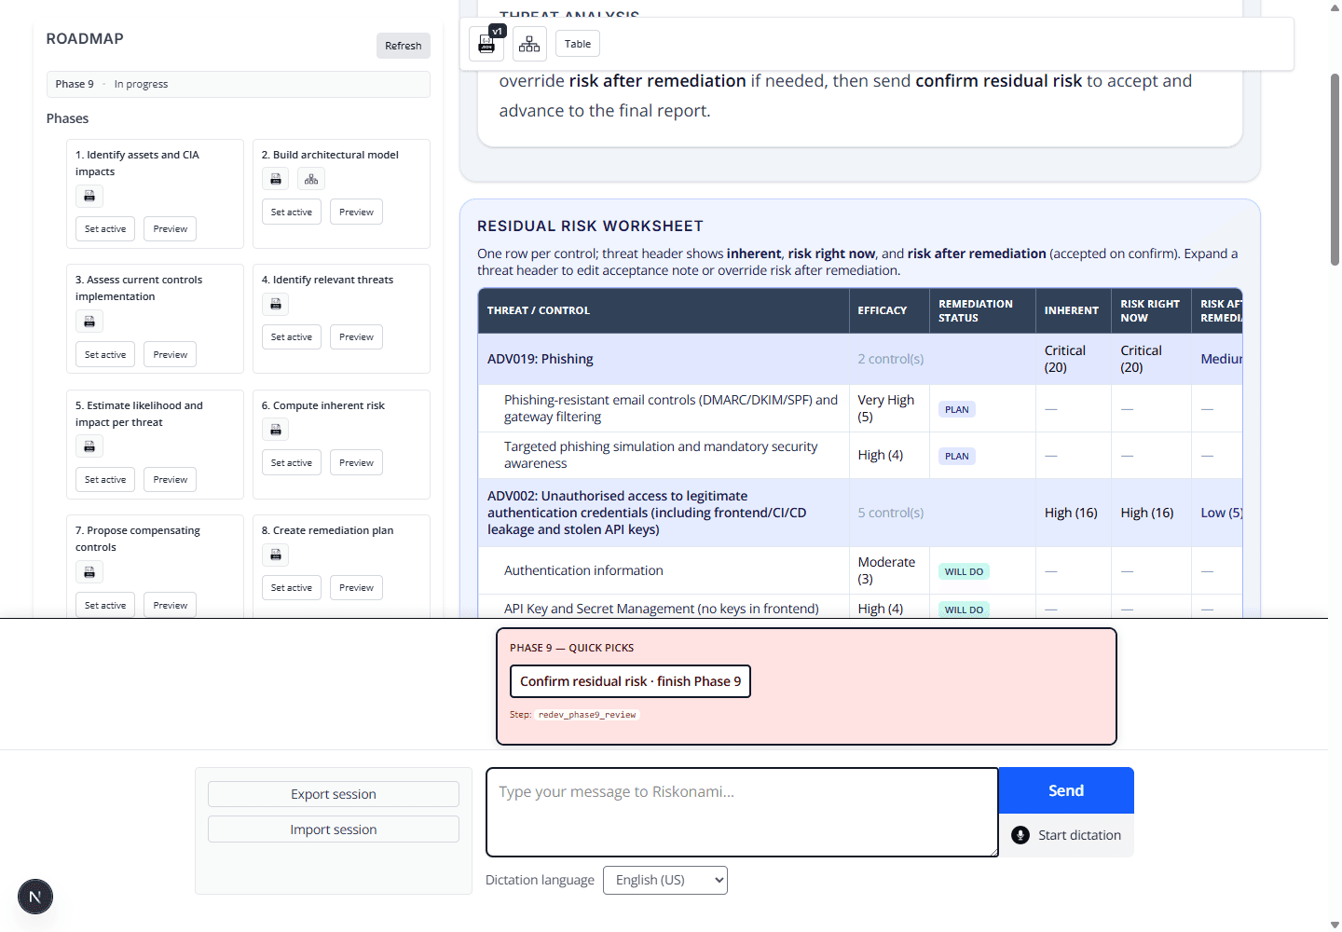
Task: Set Create remediation plan phase active
Action: (292, 588)
